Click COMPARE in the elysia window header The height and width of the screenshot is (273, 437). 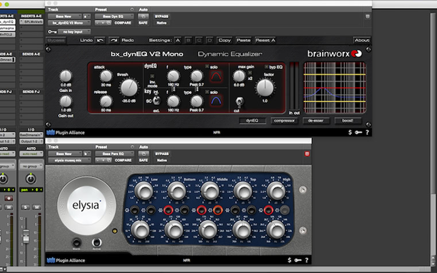(123, 160)
